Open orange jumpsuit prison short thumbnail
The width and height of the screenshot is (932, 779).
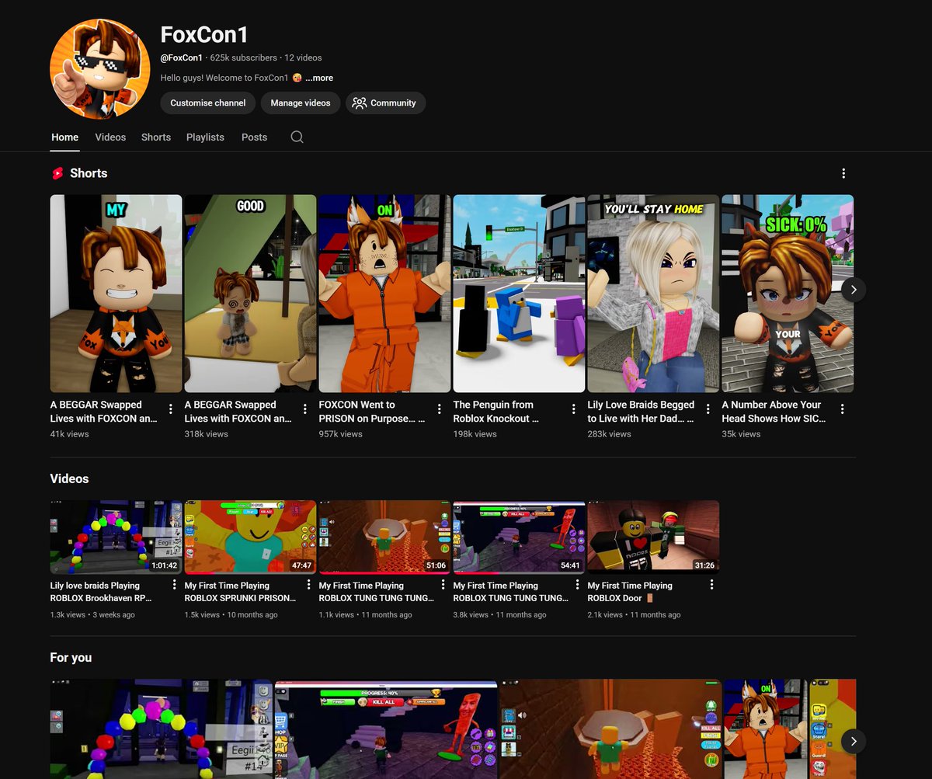384,294
